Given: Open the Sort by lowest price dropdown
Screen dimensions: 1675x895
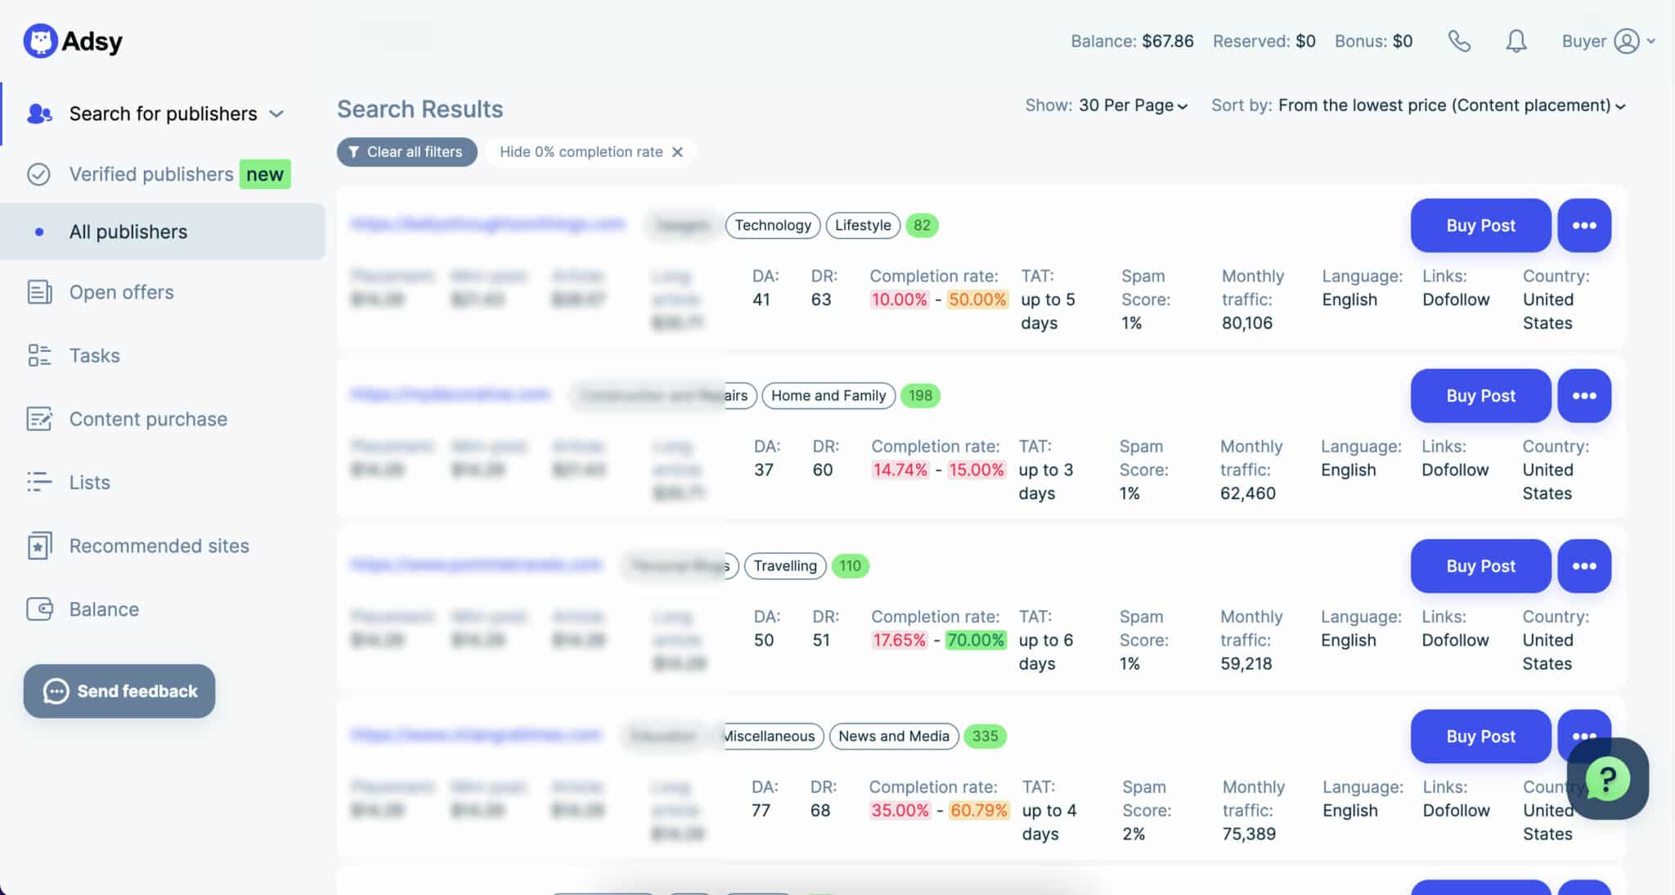Looking at the screenshot, I should [1452, 106].
